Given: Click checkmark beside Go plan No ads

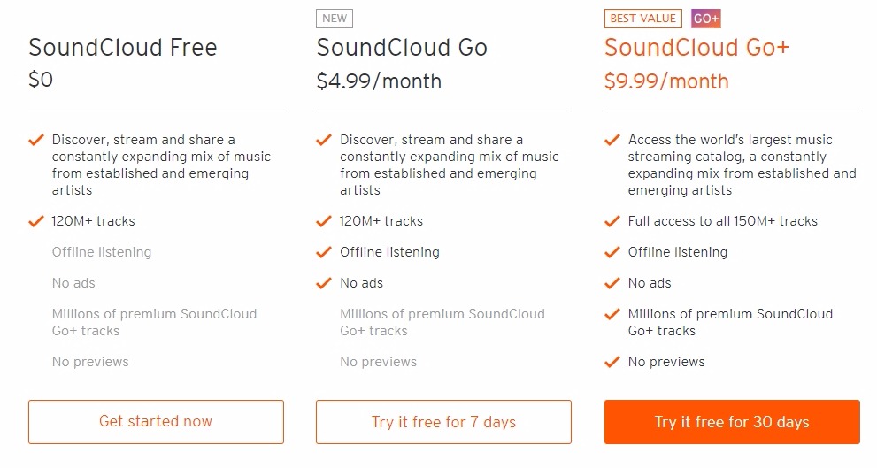Looking at the screenshot, I should click(324, 283).
